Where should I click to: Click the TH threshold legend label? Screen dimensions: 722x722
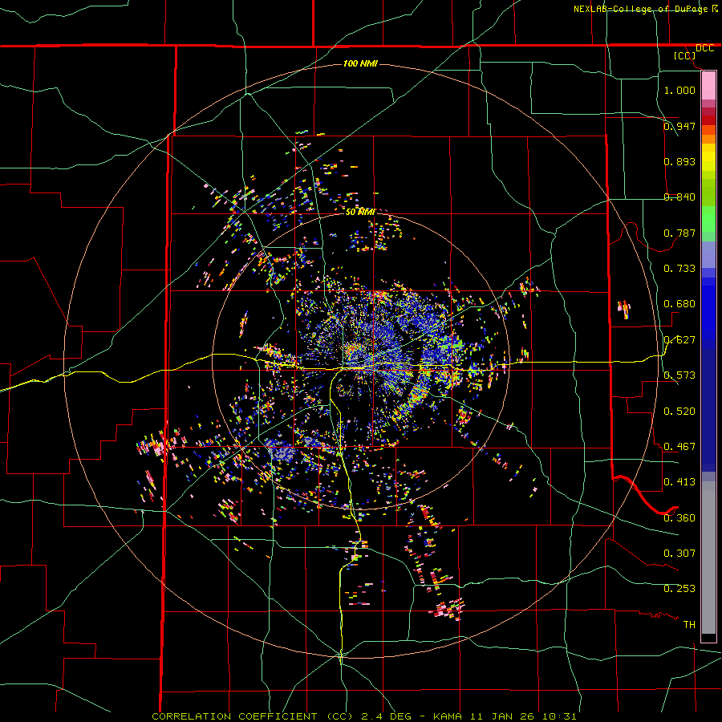[x=689, y=624]
